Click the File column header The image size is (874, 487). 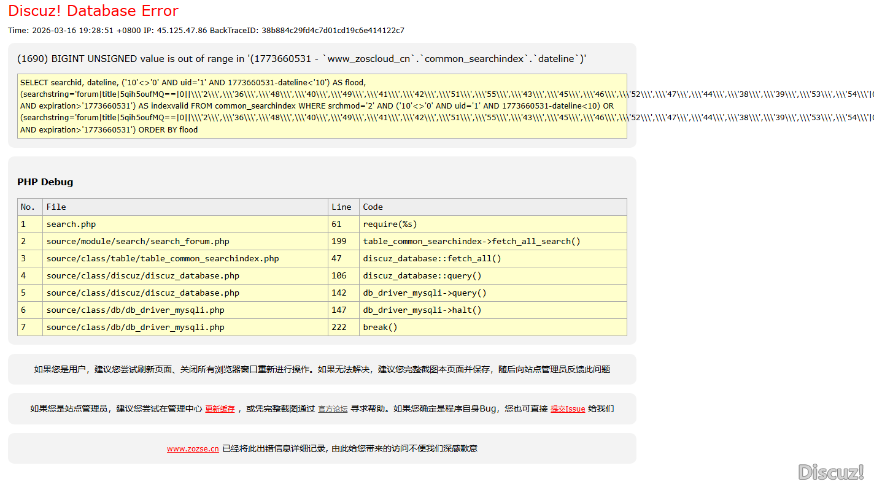(x=56, y=207)
